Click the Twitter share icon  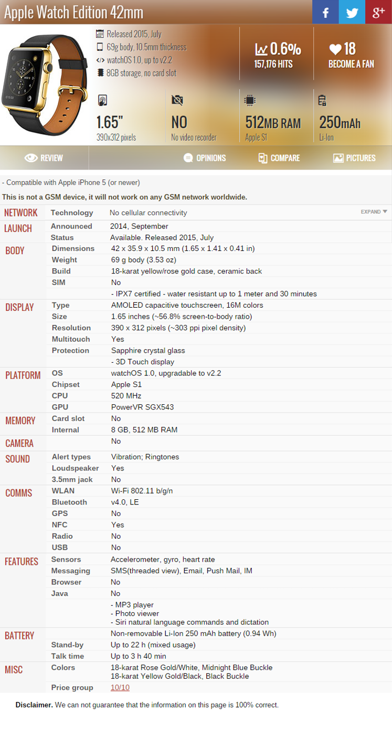pyautogui.click(x=352, y=12)
